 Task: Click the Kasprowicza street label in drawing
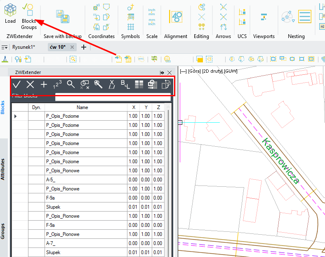click(280, 160)
